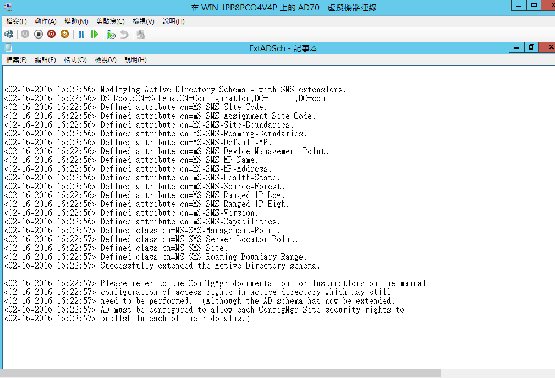Click the 'Defined class cn=MS-SMS-Management-Point' line
Screen dimensions: 555x378
pyautogui.click(x=142, y=231)
